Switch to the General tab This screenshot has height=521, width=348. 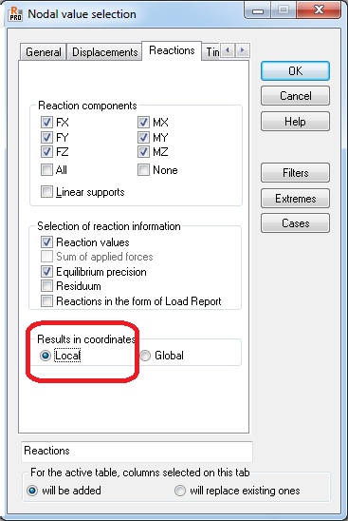click(x=43, y=52)
